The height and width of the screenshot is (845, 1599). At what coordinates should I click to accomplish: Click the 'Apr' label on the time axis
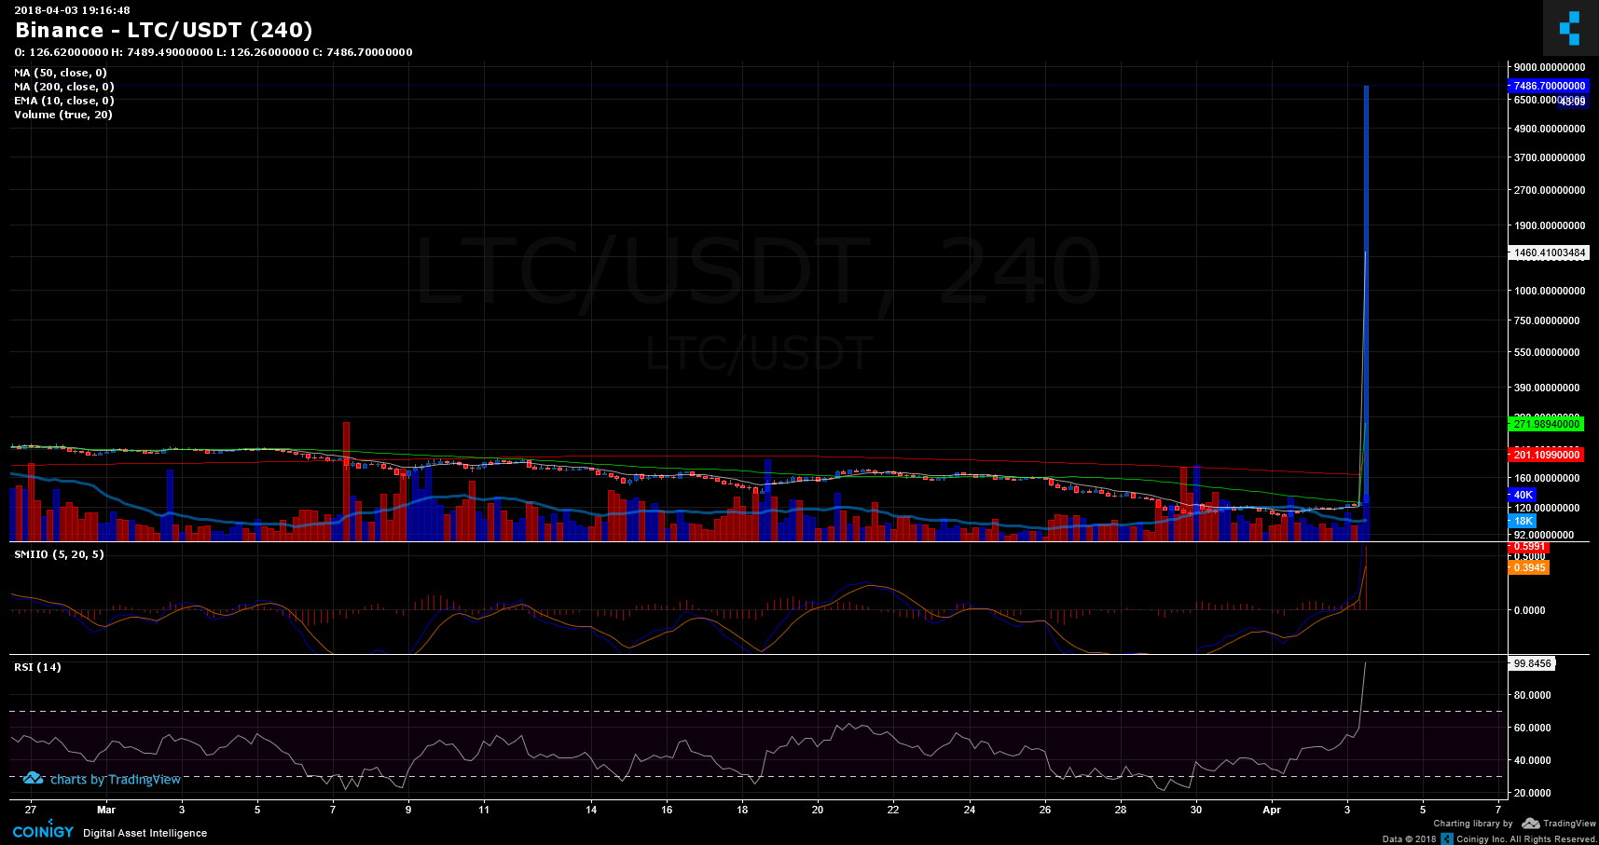1273,810
